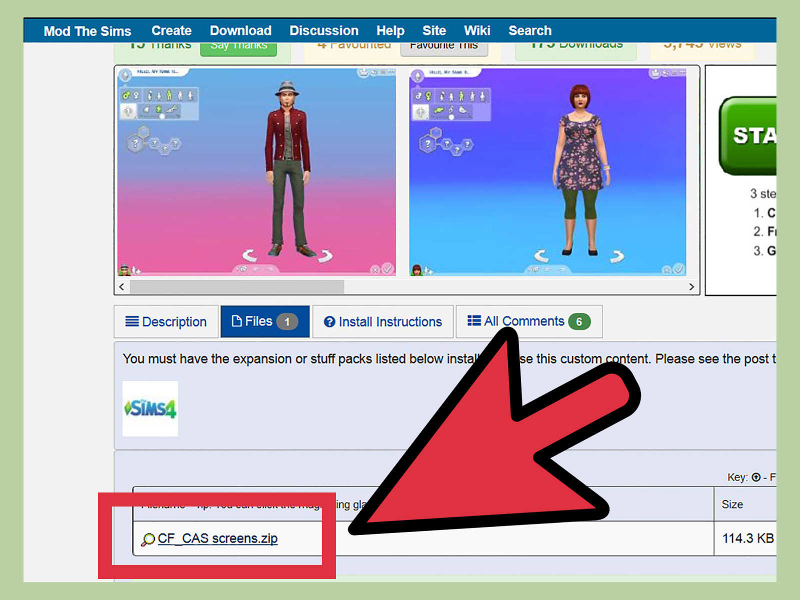Open the male Sim screenshot thumbnail

(x=256, y=171)
